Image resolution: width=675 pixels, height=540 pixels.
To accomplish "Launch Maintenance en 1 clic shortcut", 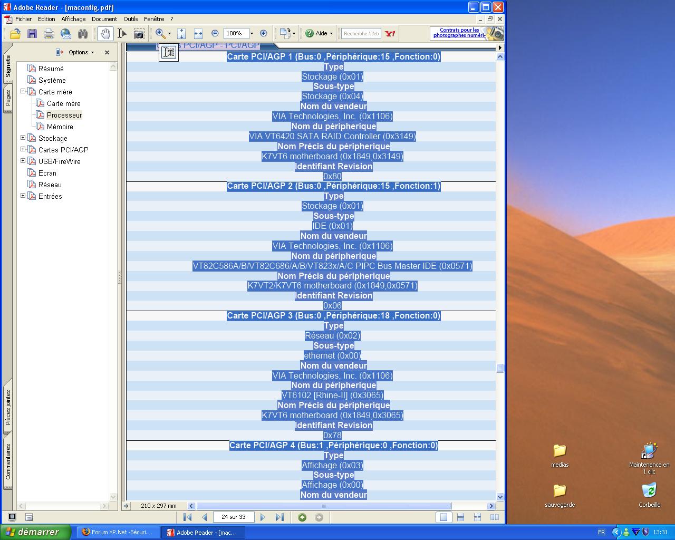I will click(649, 458).
